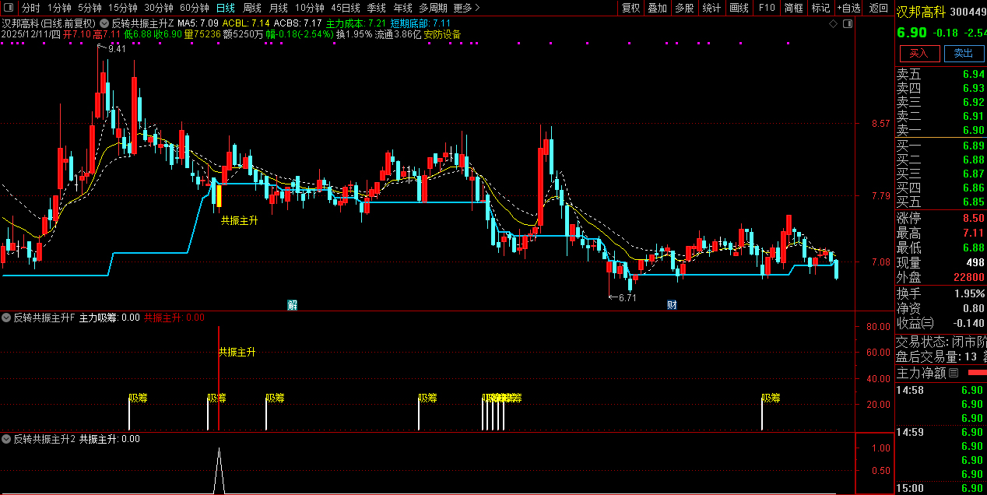Toggle the side panel icon at chart corner

click(848, 24)
